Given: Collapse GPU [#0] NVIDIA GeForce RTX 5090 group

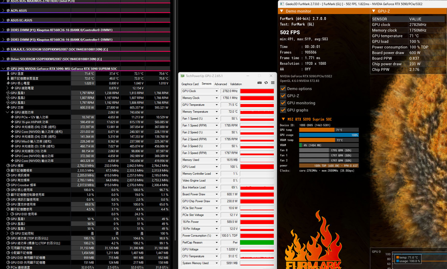Looking at the screenshot, I should 3,69.
